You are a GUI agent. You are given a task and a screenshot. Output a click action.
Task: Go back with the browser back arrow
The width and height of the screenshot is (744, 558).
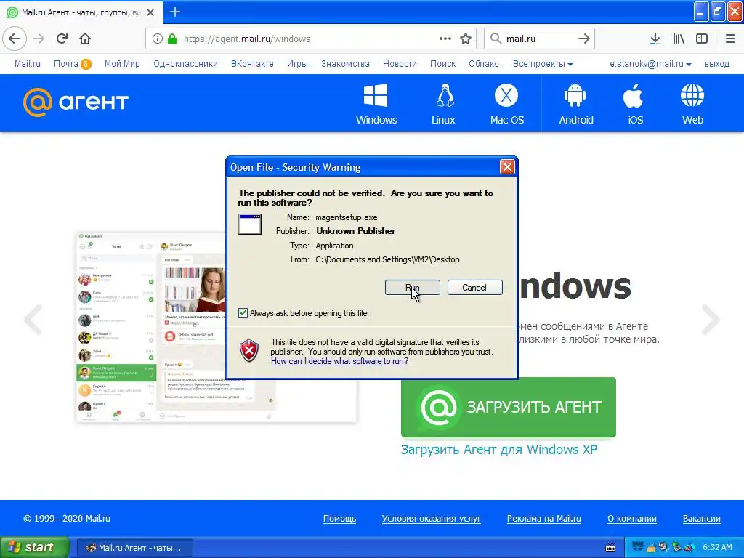(15, 39)
